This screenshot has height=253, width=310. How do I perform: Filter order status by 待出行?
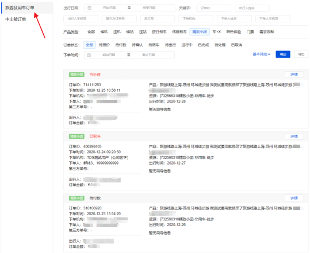(170, 45)
